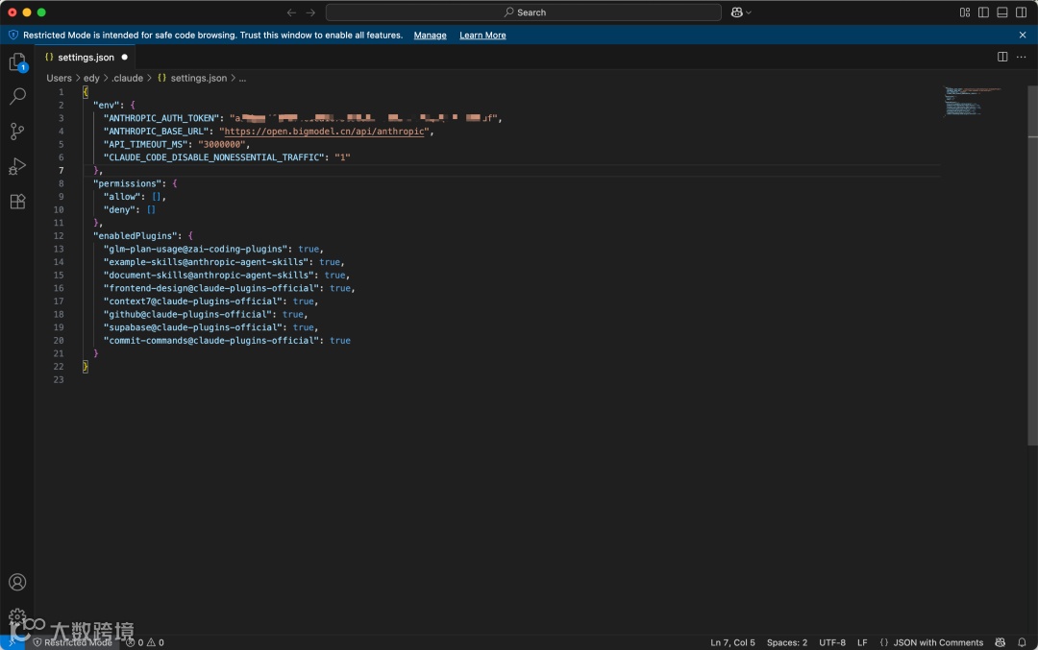This screenshot has width=1038, height=650.
Task: Open the Extensions view
Action: 18,201
